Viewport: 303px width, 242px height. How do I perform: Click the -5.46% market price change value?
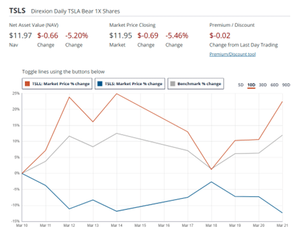click(x=177, y=35)
